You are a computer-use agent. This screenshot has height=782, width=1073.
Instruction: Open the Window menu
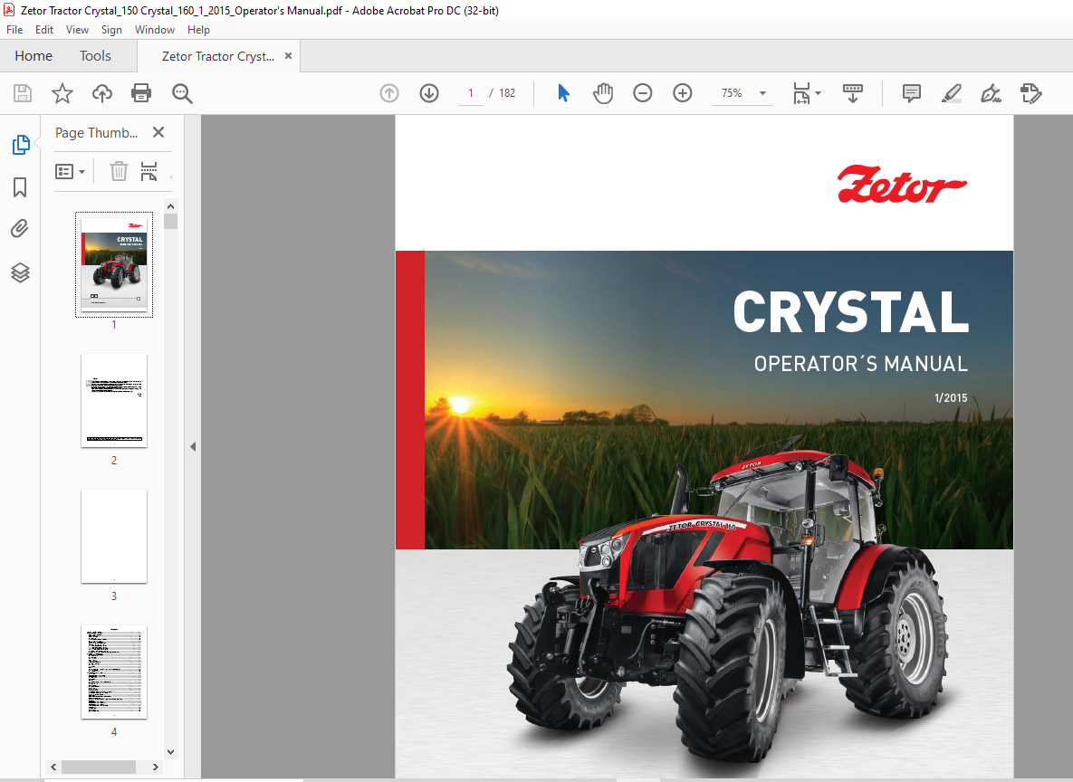tap(155, 30)
